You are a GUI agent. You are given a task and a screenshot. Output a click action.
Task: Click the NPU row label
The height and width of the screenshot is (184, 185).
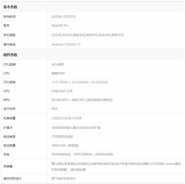(7, 100)
